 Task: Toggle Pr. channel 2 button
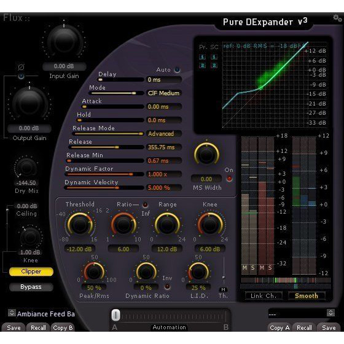pos(202,65)
